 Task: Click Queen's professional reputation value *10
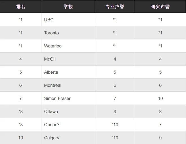click(115, 125)
